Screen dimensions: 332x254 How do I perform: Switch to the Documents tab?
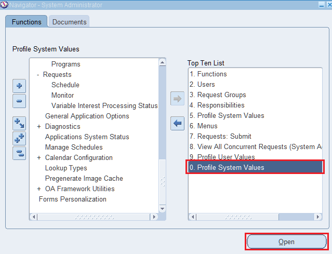[70, 22]
